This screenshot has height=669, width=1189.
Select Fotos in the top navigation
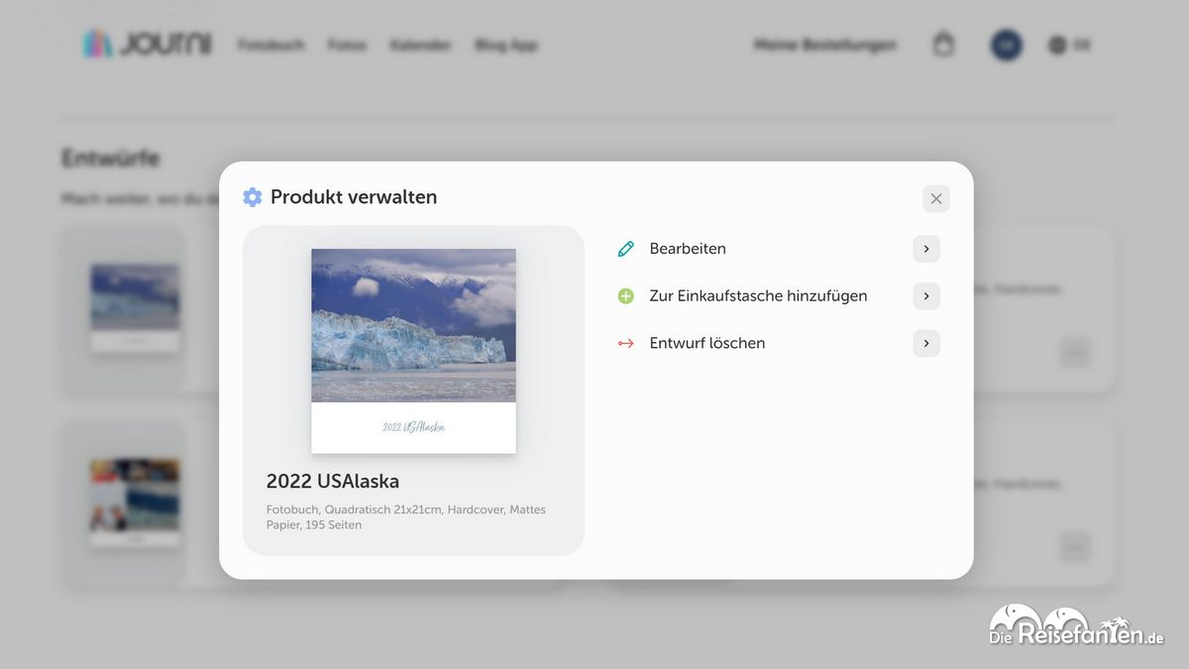[x=347, y=45]
